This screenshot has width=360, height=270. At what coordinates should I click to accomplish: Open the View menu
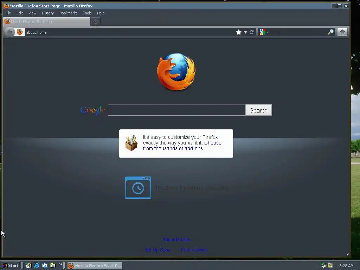(32, 13)
